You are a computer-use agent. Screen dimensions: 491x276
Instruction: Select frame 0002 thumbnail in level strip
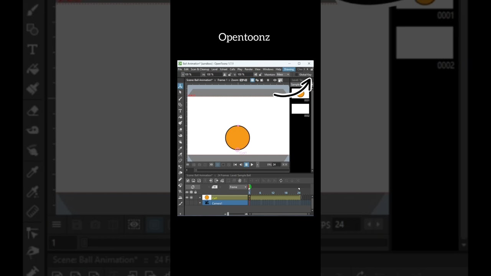(300, 109)
